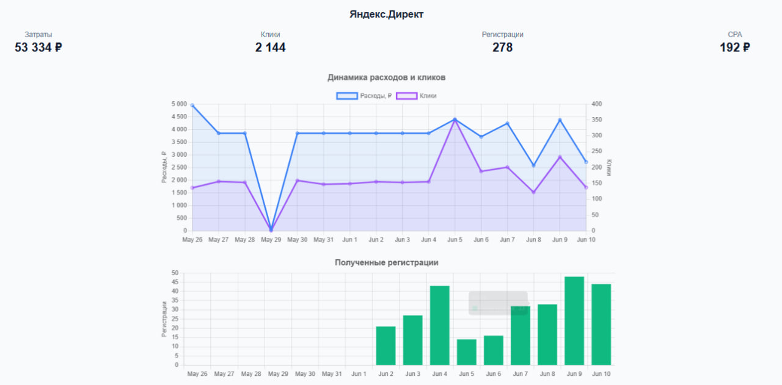Click the Jun 10 registrations bar
Image resolution: width=782 pixels, height=385 pixels.
click(x=601, y=325)
